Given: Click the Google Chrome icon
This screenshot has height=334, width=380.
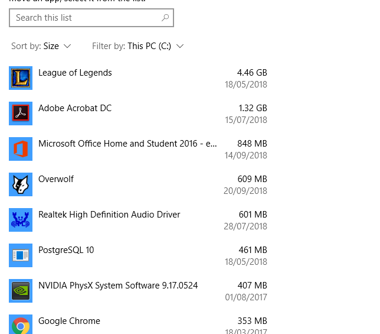Looking at the screenshot, I should click(21, 325).
